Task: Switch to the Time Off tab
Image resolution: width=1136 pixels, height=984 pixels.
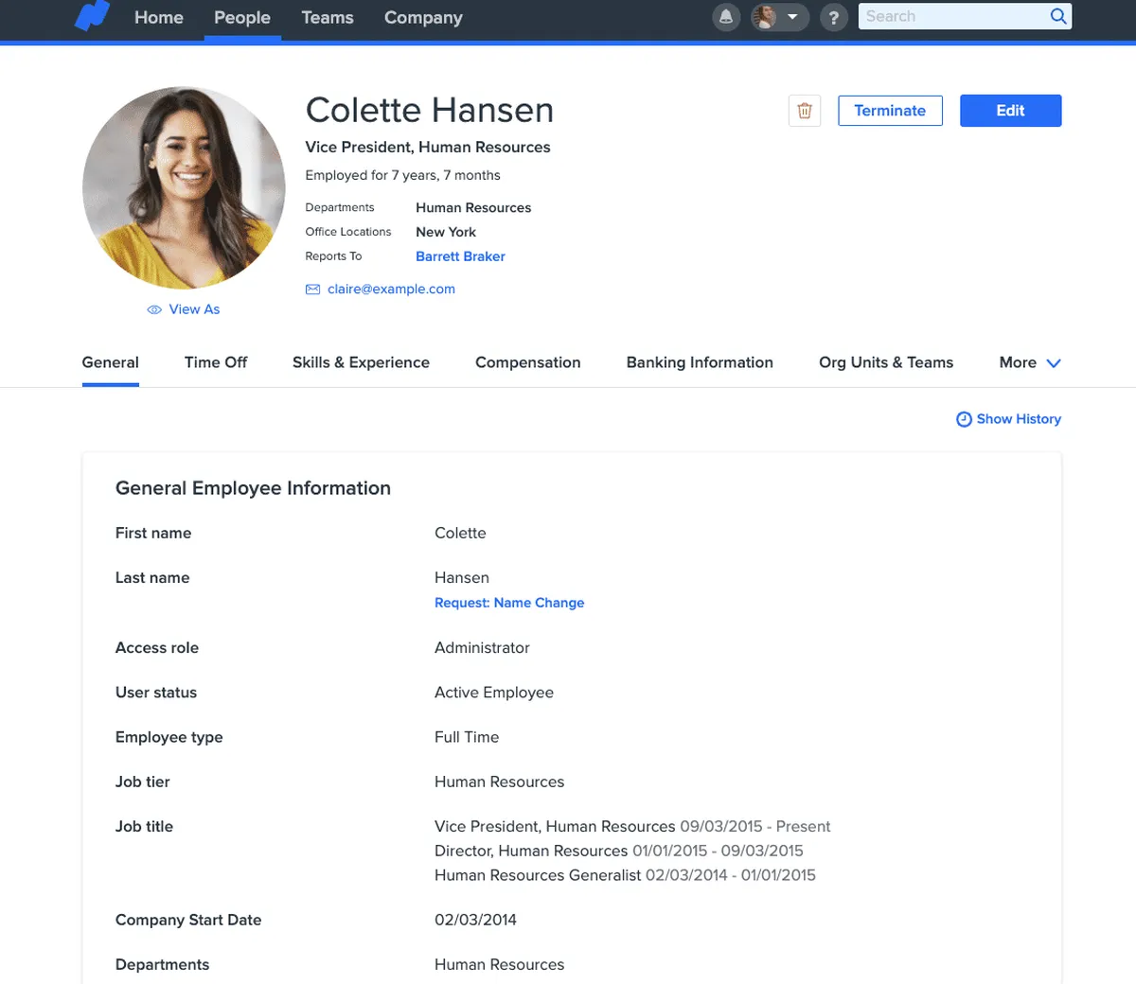Action: [216, 362]
